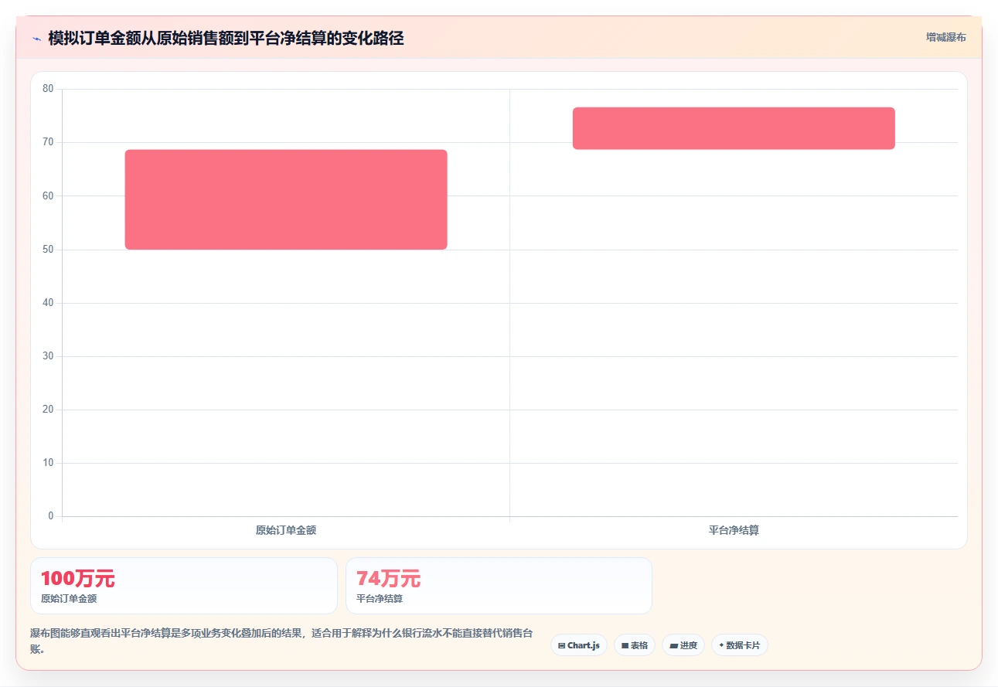Image resolution: width=998 pixels, height=687 pixels.
Task: Click the 原始订单金额 waterfall bar
Action: pyautogui.click(x=286, y=199)
